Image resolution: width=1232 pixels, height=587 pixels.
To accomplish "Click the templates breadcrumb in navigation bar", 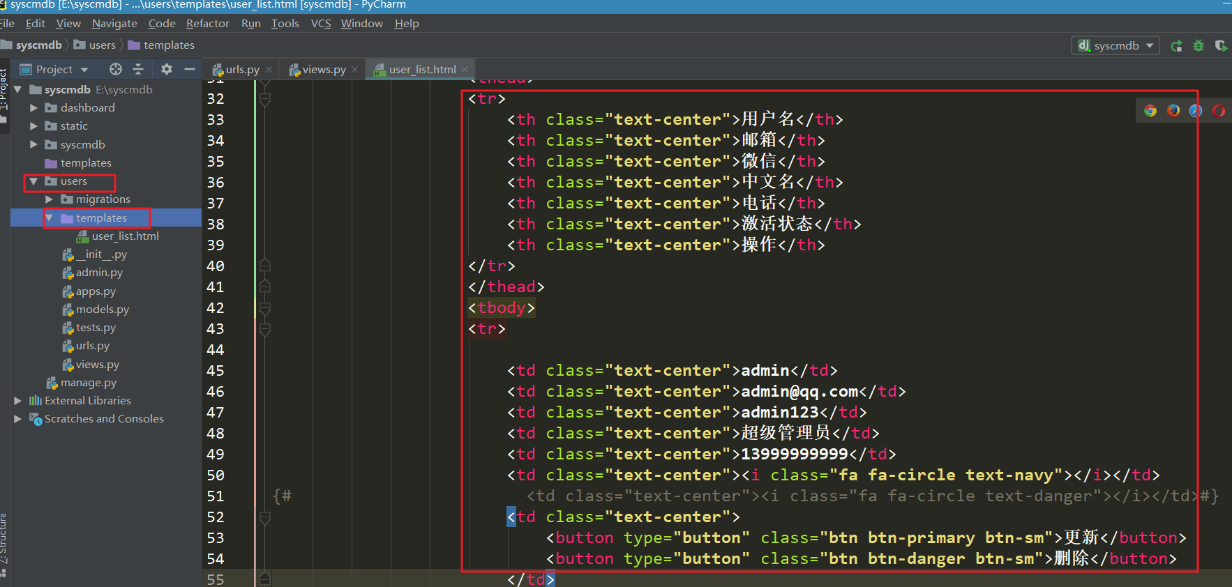I will 168,45.
